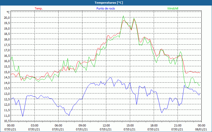Click the '16,0' y-axis value
212x132 pixels.
point(7,61)
